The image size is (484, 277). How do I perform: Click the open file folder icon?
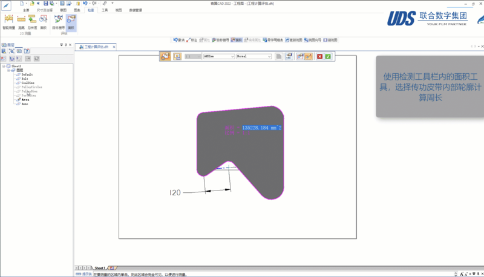click(x=32, y=4)
